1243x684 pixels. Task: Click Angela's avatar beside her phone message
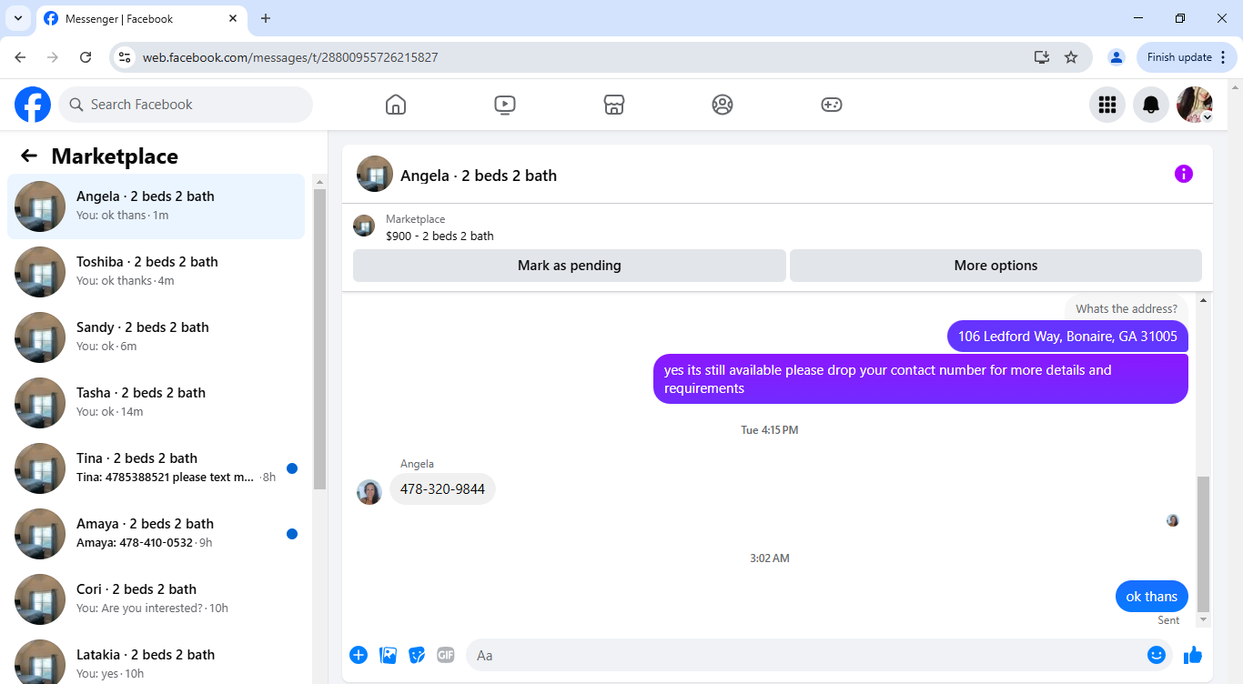pos(369,492)
